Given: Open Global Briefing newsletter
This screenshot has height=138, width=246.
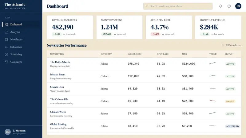Looking at the screenshot, I should coord(58,124).
